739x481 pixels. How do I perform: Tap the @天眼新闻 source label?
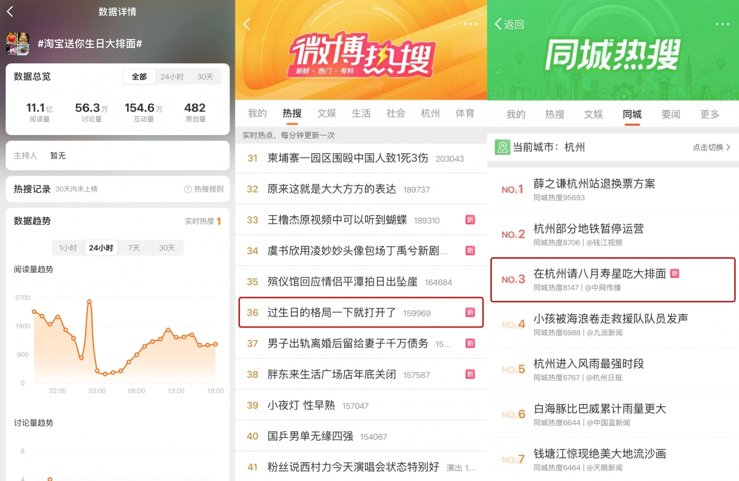[x=604, y=467]
